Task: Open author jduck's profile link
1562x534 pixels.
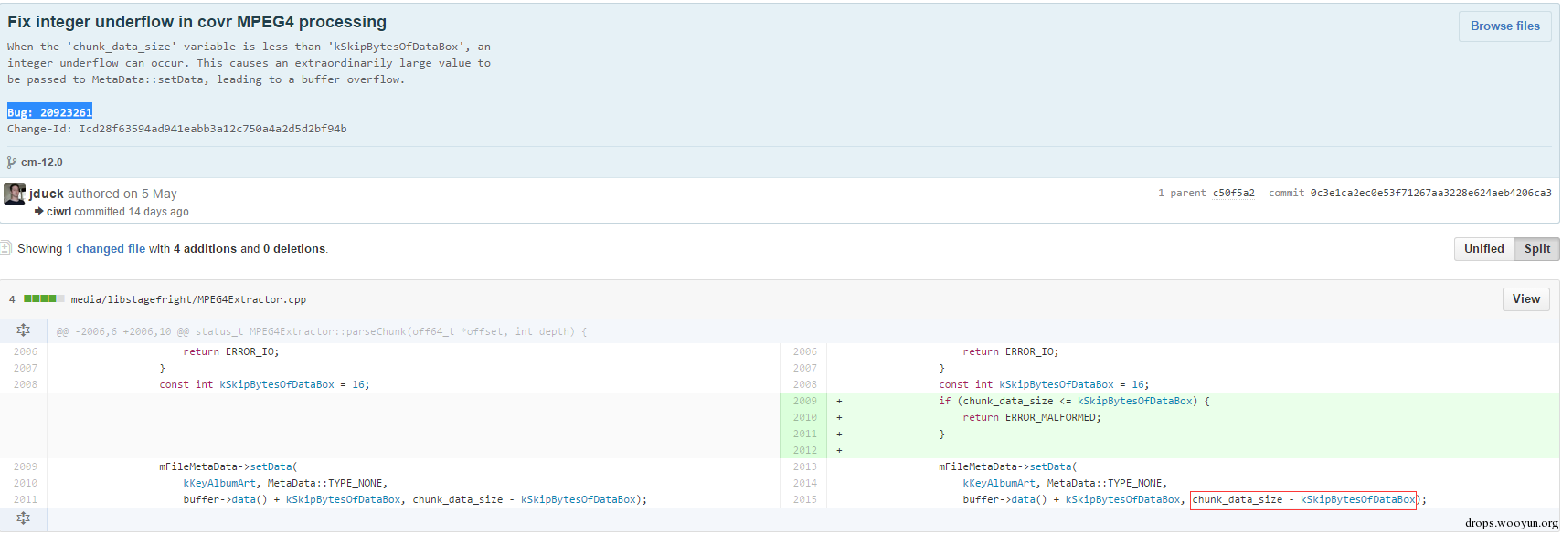Action: point(47,194)
